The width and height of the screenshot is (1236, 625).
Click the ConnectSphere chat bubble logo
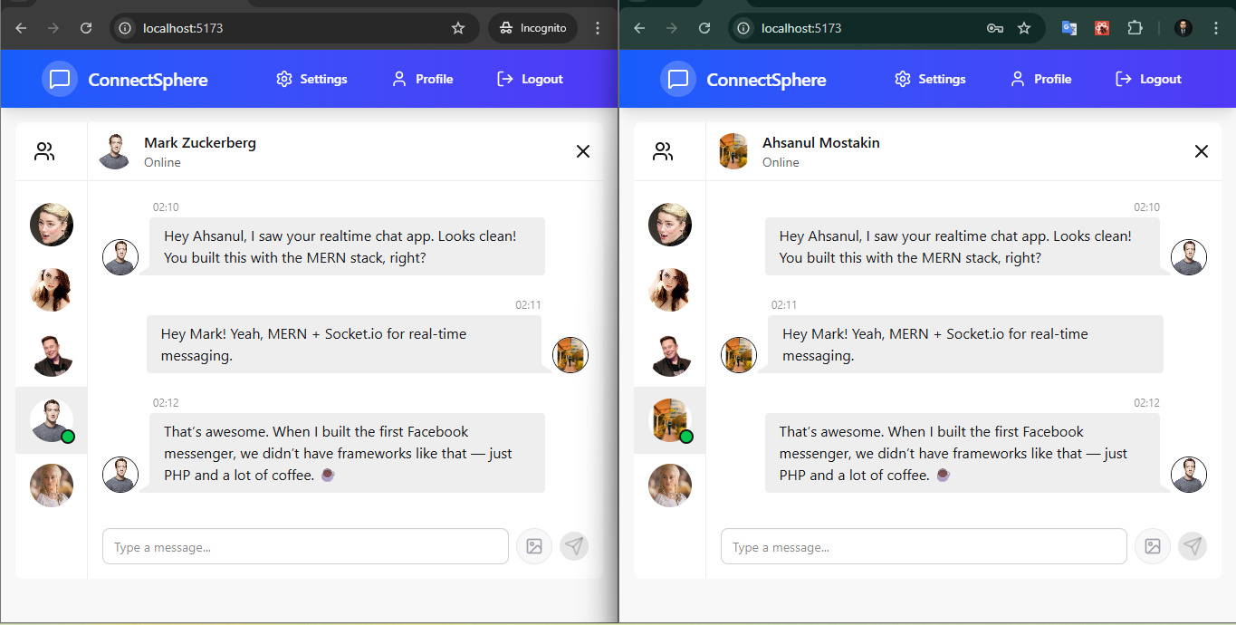[59, 79]
